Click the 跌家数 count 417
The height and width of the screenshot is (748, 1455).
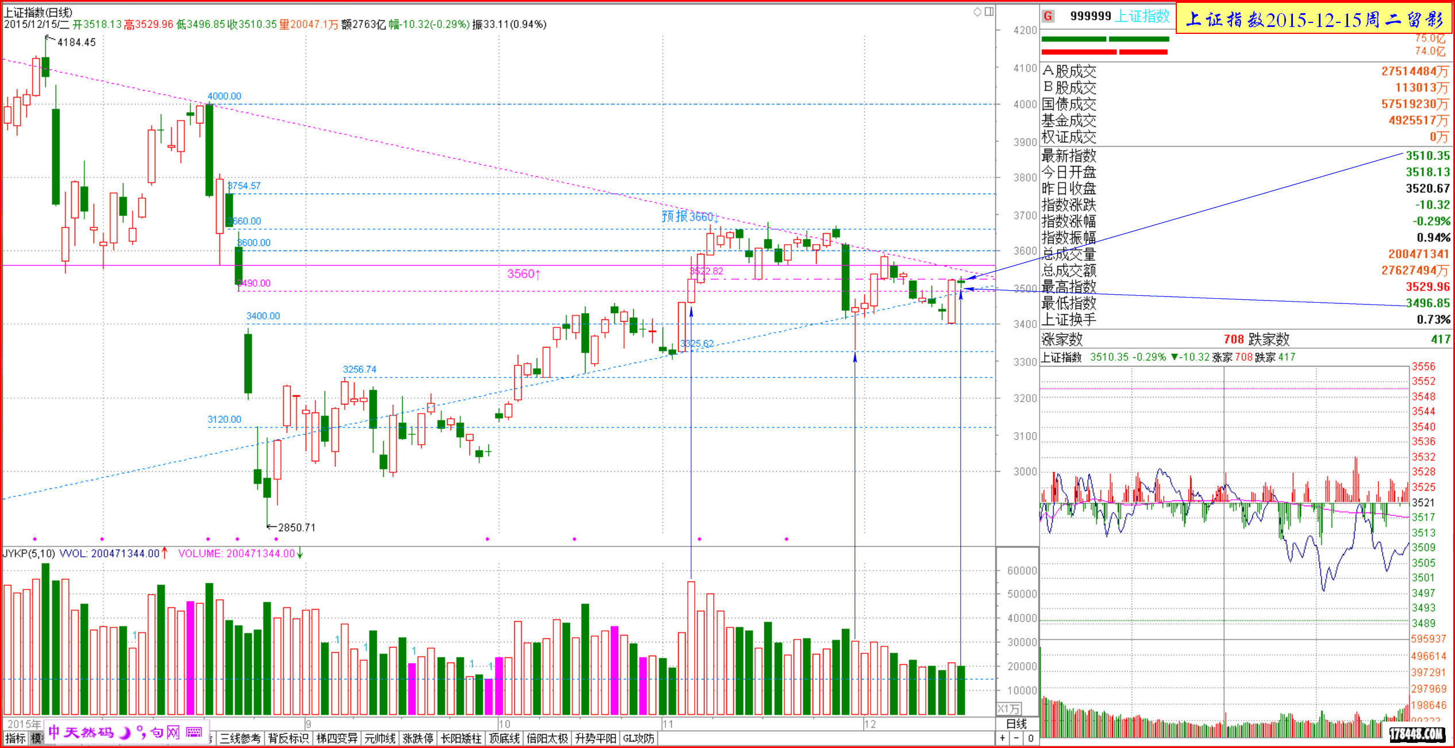point(1440,339)
